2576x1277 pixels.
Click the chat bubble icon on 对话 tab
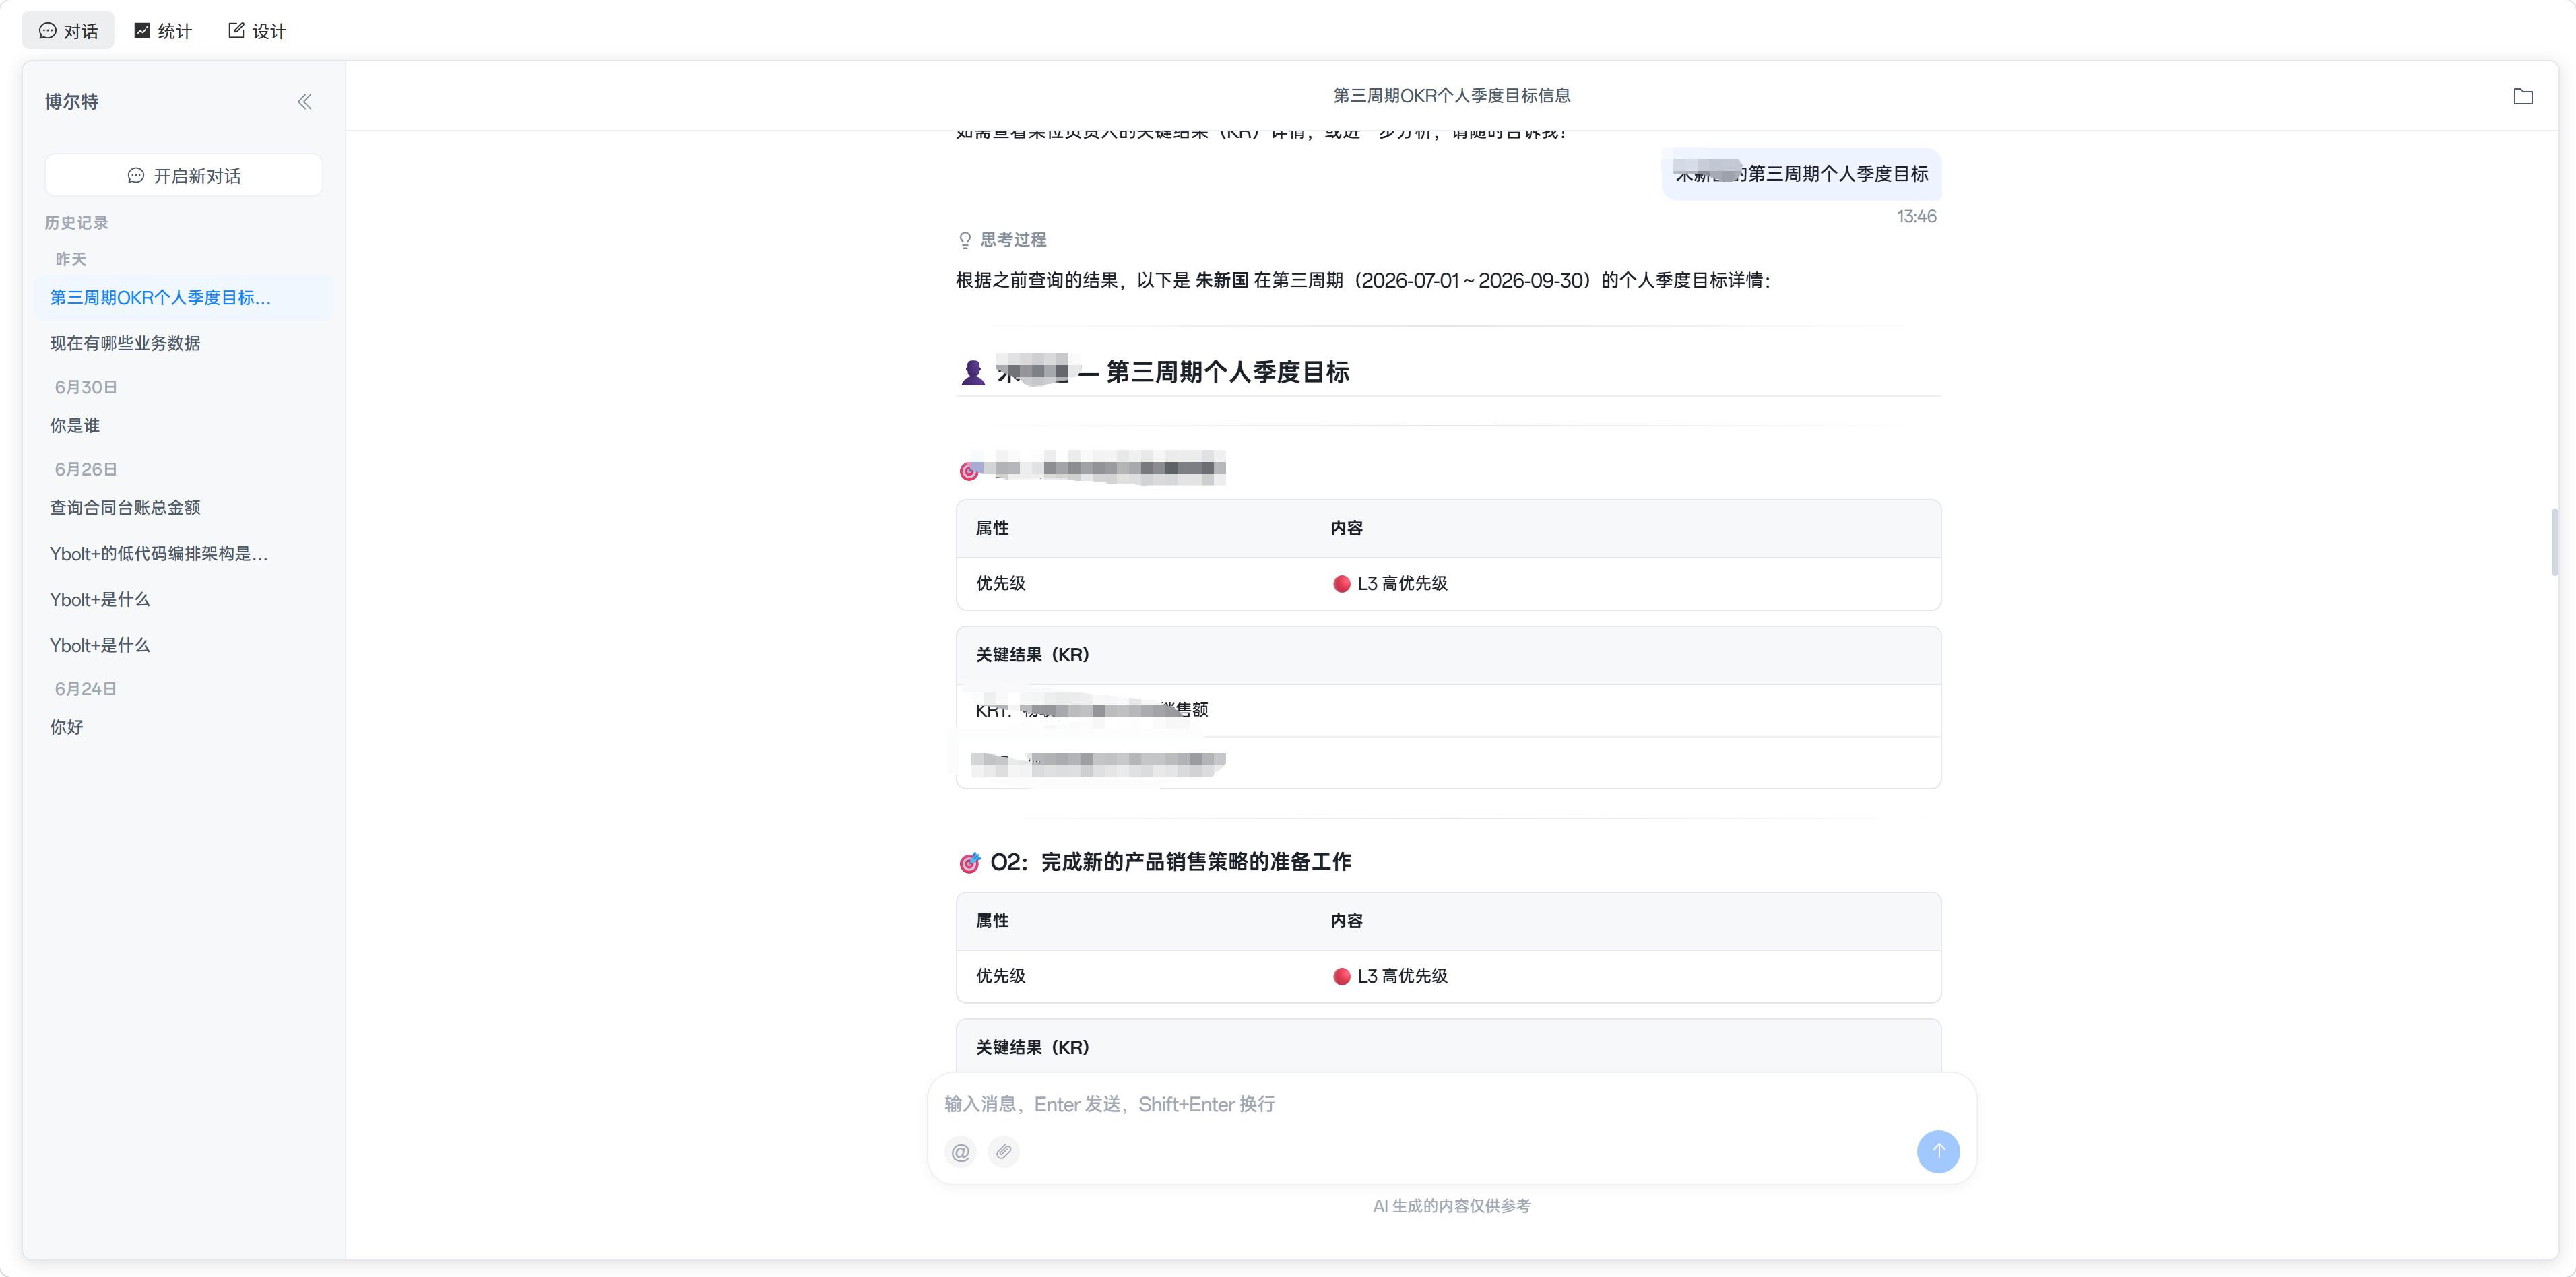47,31
